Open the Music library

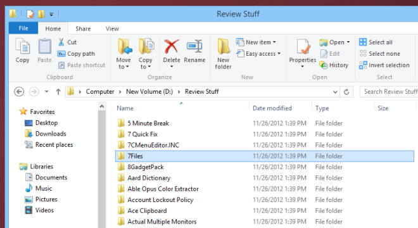[x=39, y=188]
